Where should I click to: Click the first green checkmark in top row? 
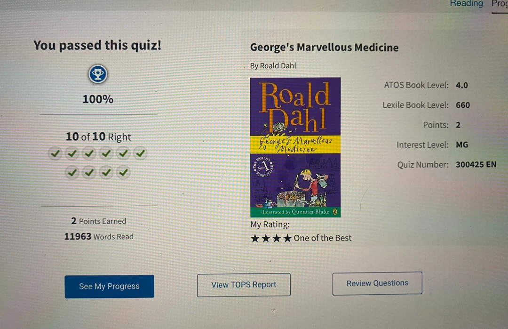tap(55, 153)
